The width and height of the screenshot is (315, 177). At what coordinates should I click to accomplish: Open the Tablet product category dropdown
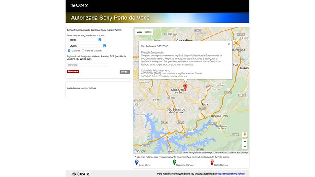pyautogui.click(x=85, y=40)
